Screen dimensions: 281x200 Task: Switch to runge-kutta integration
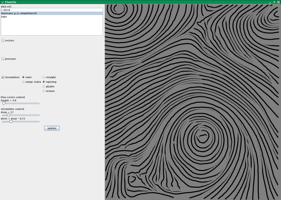click(23, 82)
